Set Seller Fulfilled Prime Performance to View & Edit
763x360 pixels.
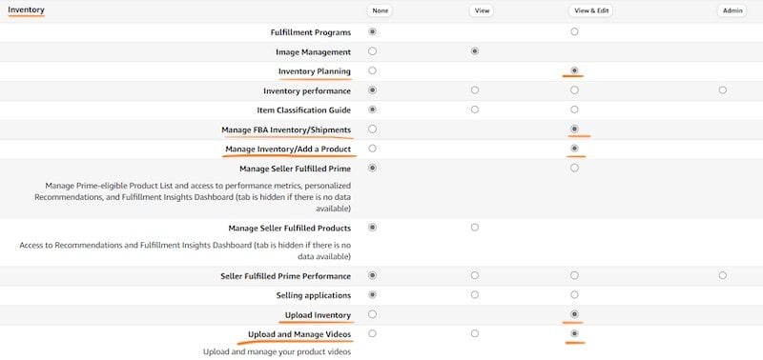pos(574,275)
